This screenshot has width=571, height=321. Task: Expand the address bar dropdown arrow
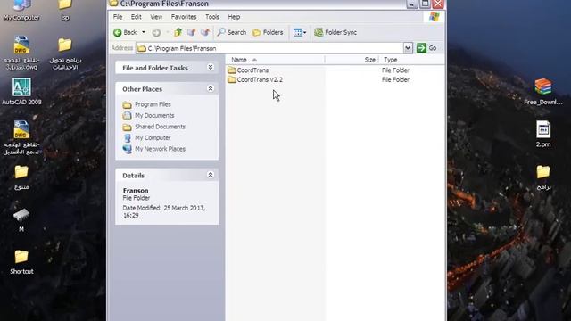coord(408,48)
